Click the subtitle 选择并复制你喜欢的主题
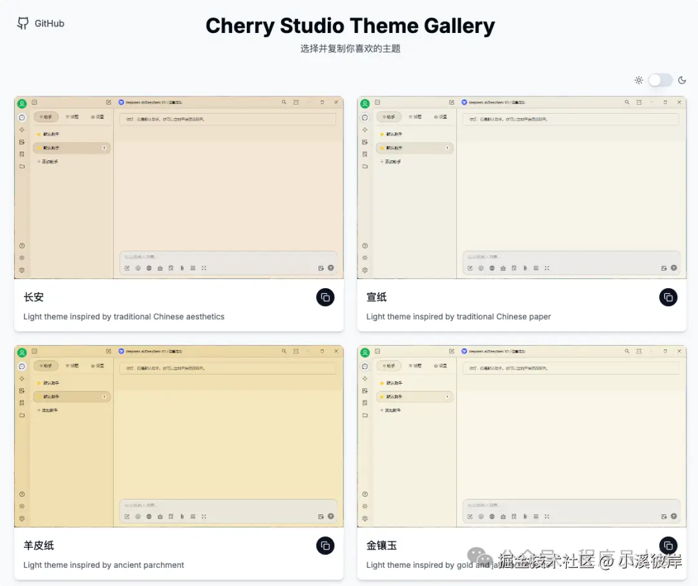698x586 pixels. click(350, 48)
